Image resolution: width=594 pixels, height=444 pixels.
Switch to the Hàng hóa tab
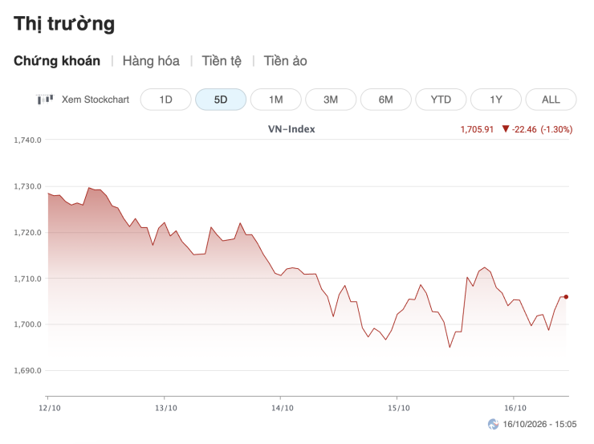point(151,61)
